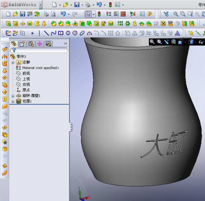Screen dimensions: 205x201
Task: Click the Help question mark icon
Action: (x=149, y=14)
